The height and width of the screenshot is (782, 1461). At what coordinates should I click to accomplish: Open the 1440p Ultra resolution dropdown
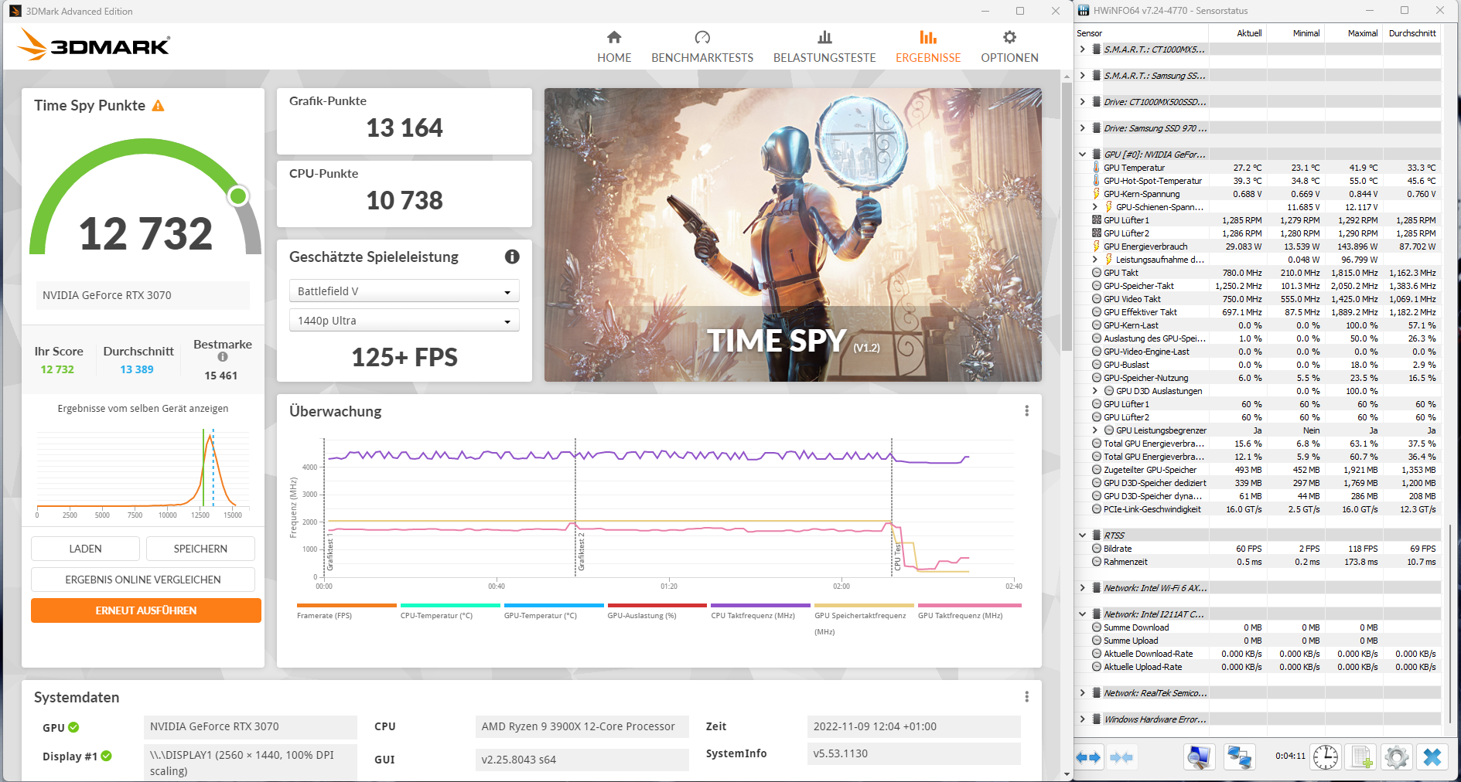404,321
